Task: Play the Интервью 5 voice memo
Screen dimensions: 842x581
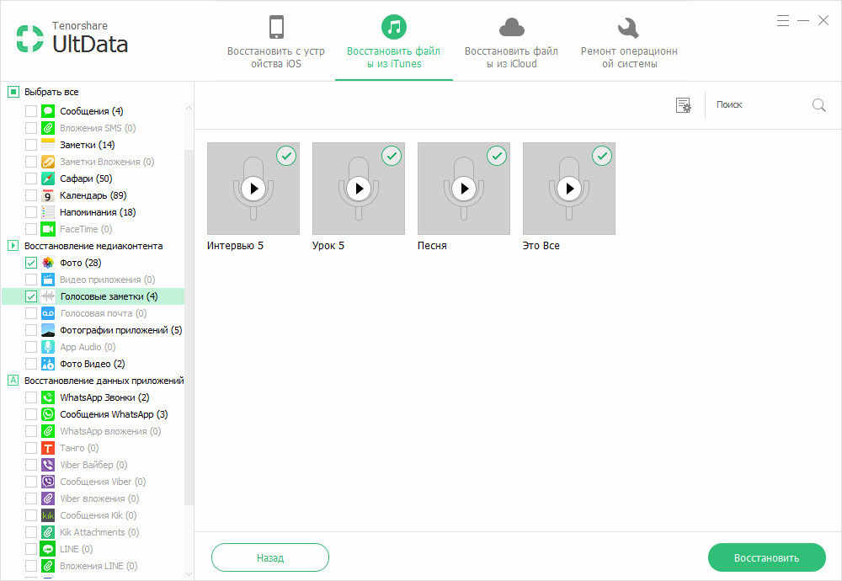Action: (253, 189)
